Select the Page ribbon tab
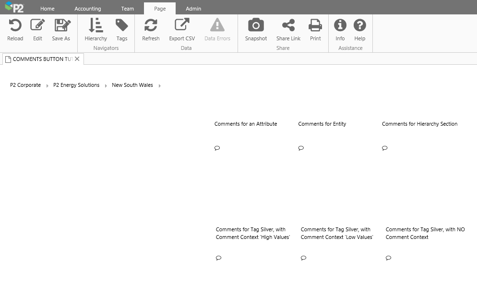 click(x=160, y=9)
